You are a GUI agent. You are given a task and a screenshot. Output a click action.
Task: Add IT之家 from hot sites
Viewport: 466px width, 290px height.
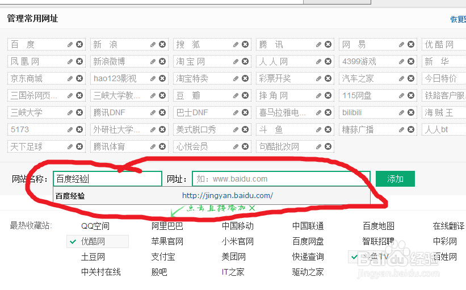233,272
